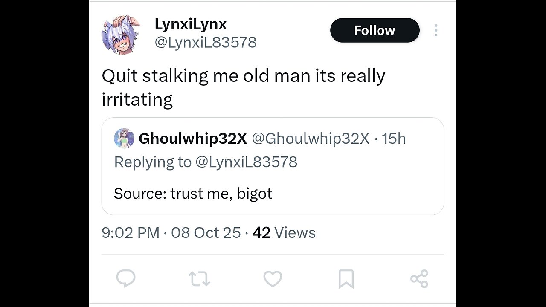The image size is (546, 307).
Task: Open the reply comment icon
Action: [126, 279]
